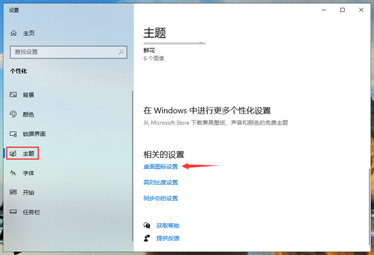Click the 获取帮助 link
Viewport: 374px width, 255px height.
click(168, 226)
